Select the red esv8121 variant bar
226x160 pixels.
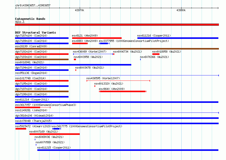point(97,38)
